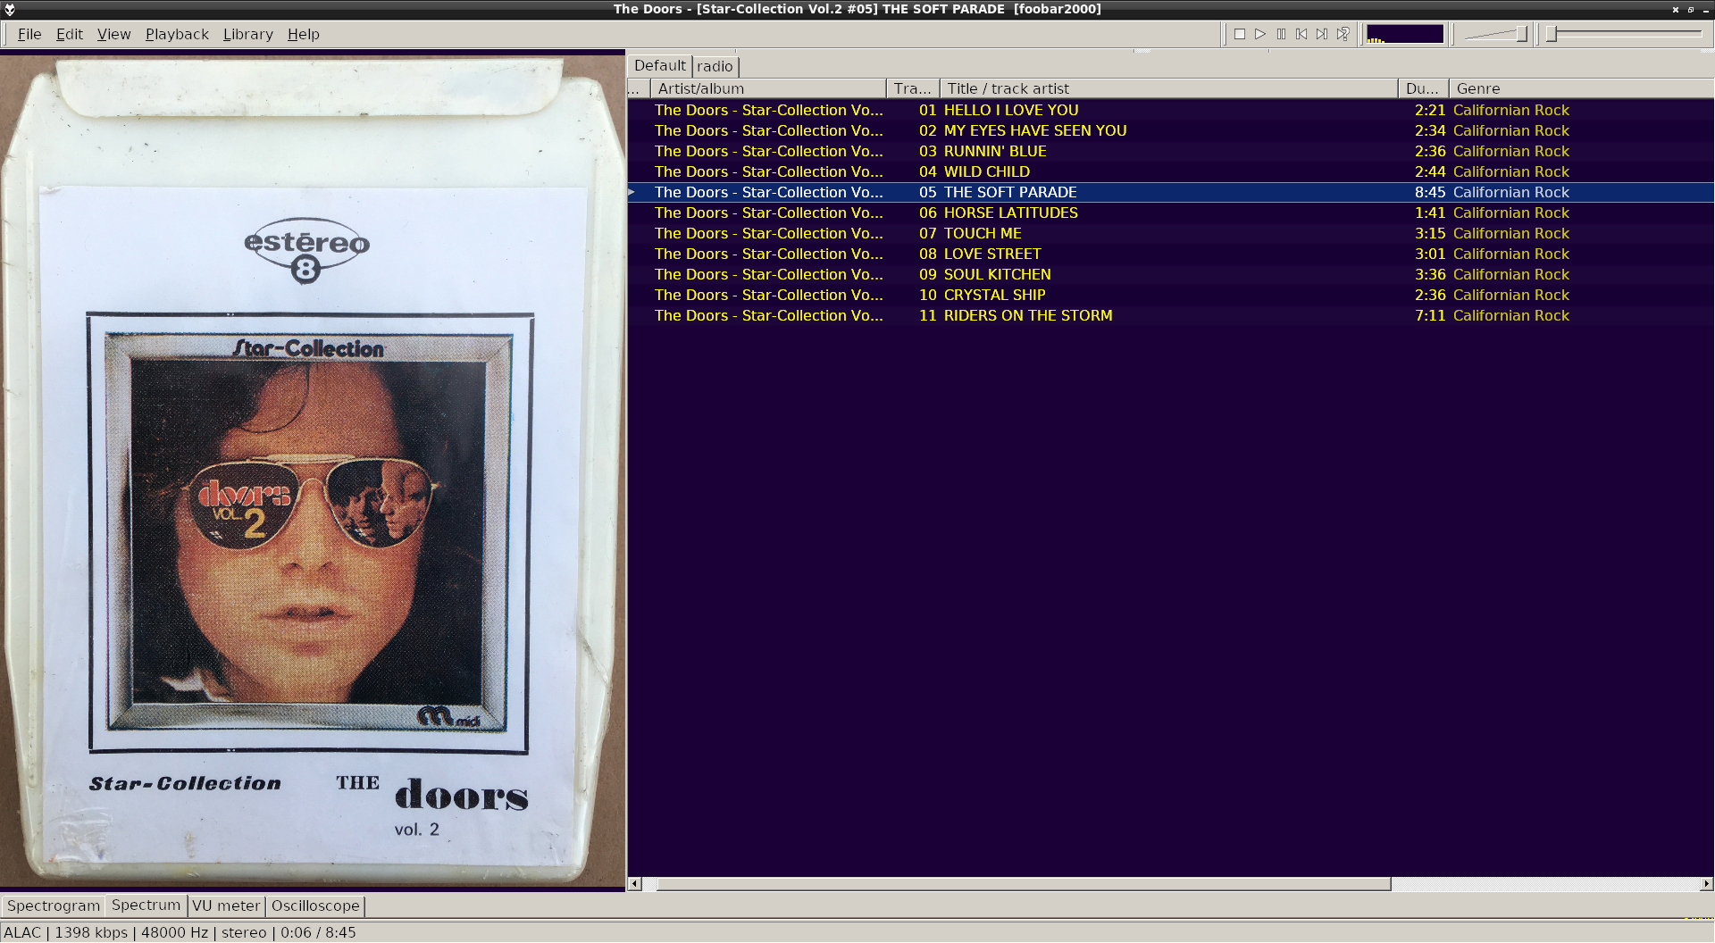
Task: Open the View menu
Action: coord(113,34)
